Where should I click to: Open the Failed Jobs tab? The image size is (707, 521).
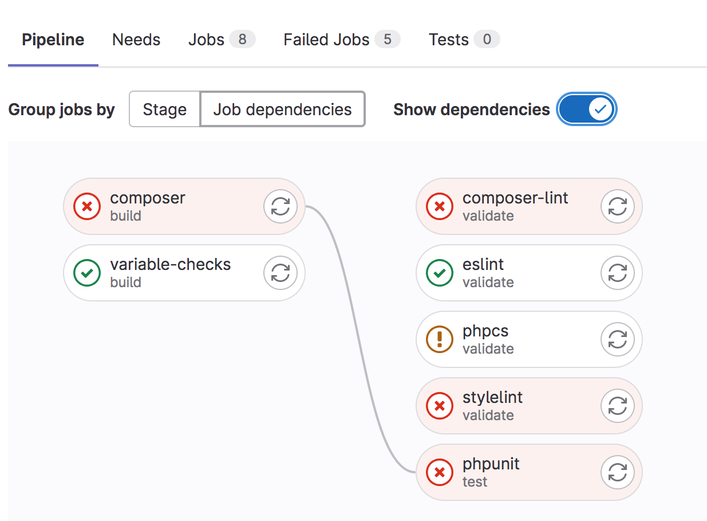(x=342, y=40)
